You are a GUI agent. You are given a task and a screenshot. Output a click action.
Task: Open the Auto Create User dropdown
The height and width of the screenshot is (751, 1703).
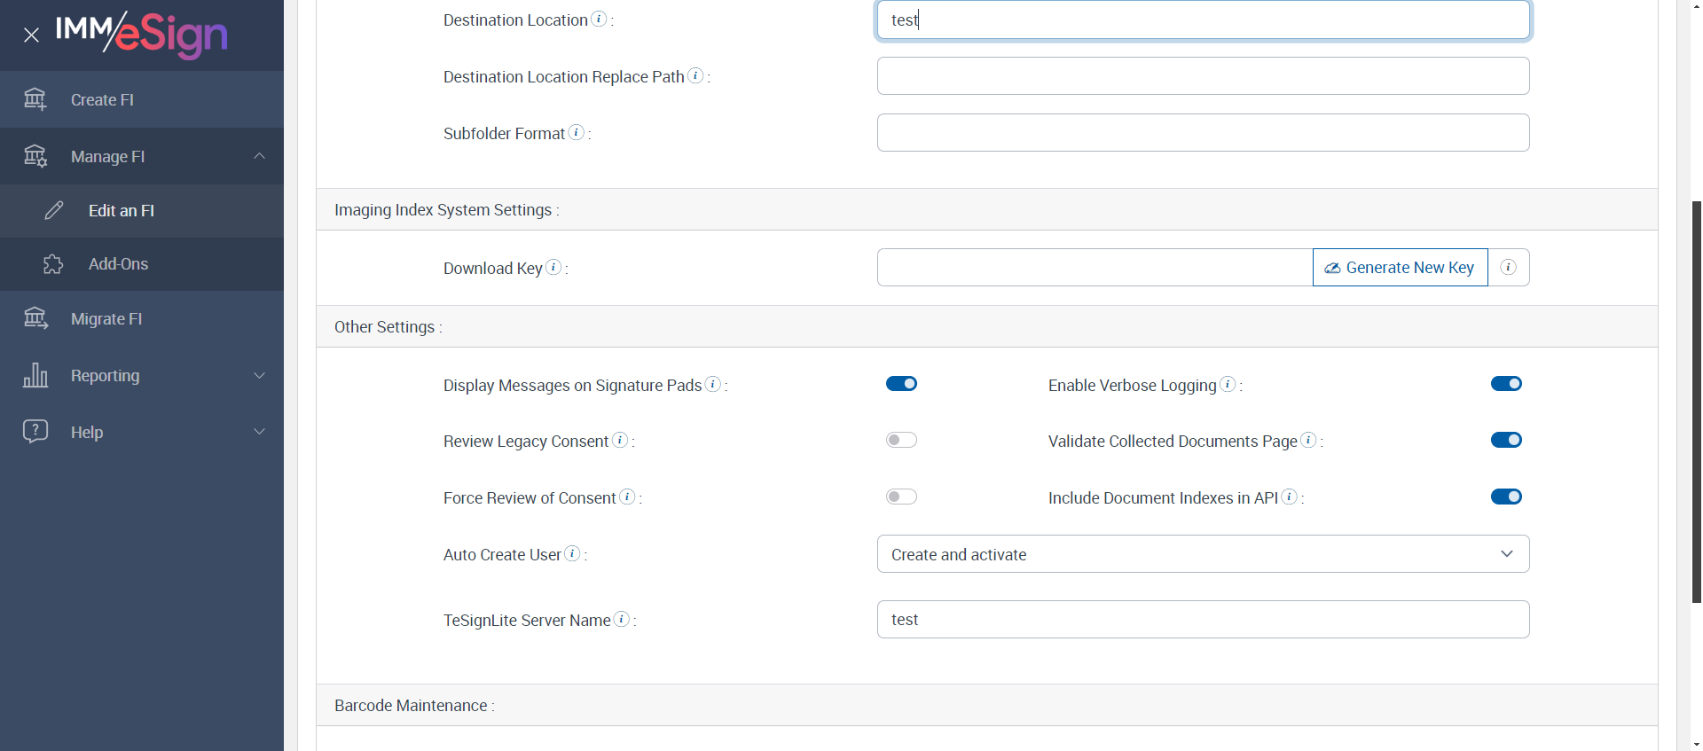point(1203,554)
